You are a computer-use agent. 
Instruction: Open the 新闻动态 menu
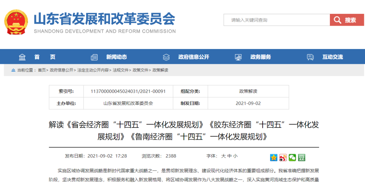click(116, 57)
